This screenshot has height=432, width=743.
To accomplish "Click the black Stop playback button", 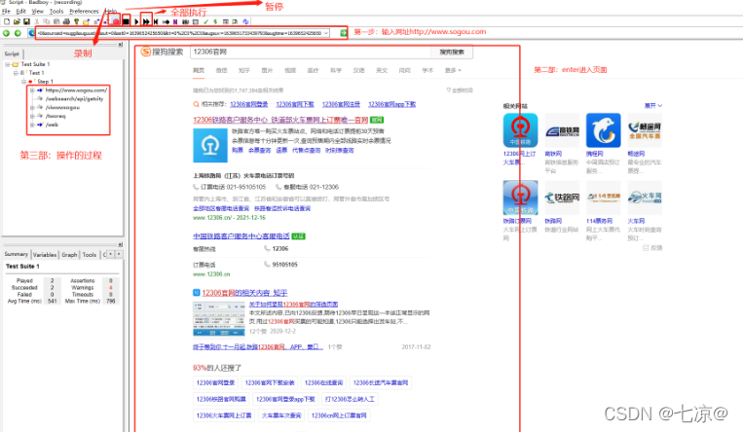I will click(x=126, y=21).
